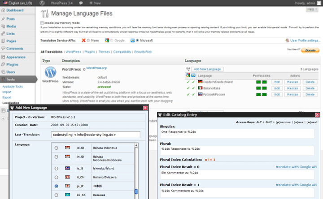Select None translation service radio
Image resolution: width=323 pixels, height=199 pixels.
pyautogui.click(x=88, y=40)
